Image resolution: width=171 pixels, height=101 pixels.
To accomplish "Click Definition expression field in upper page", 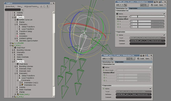I will coord(147,41).
